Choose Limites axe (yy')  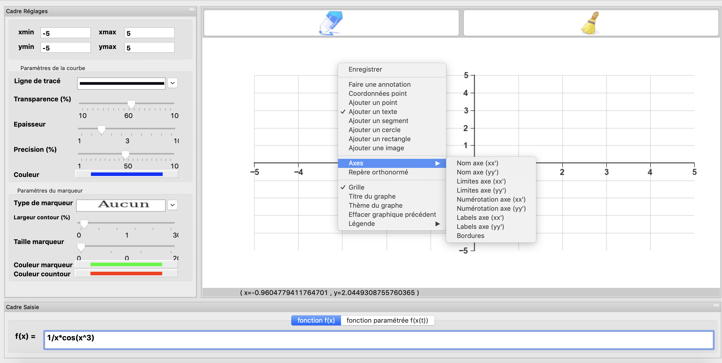coord(491,191)
